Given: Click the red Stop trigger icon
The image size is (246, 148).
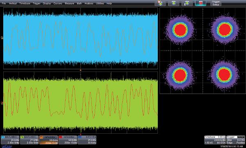Looking at the screenshot, I should 200,3.
